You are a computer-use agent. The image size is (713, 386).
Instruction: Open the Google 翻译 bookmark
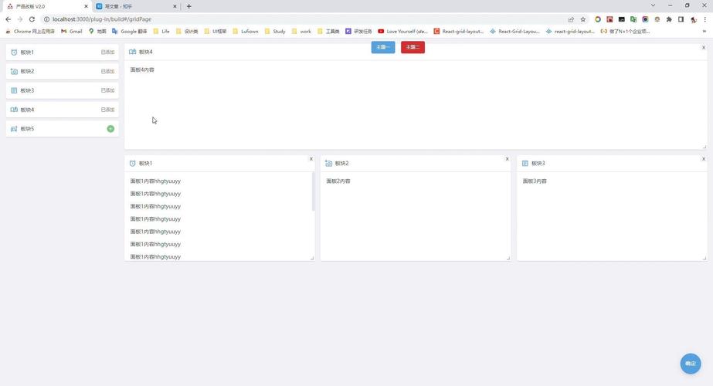pyautogui.click(x=130, y=32)
